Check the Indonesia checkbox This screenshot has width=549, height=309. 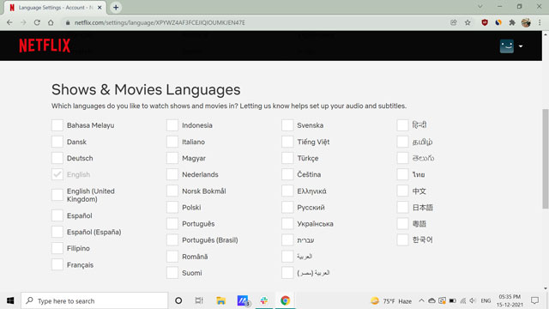[172, 125]
